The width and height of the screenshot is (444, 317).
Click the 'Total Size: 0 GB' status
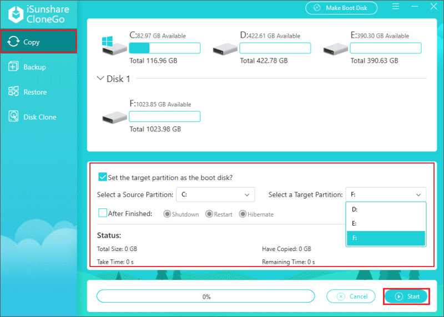pyautogui.click(x=117, y=249)
